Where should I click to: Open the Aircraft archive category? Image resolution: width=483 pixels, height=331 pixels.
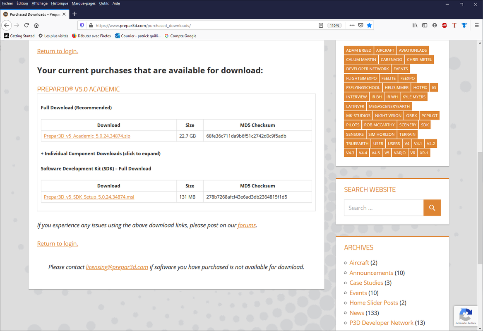coord(359,263)
